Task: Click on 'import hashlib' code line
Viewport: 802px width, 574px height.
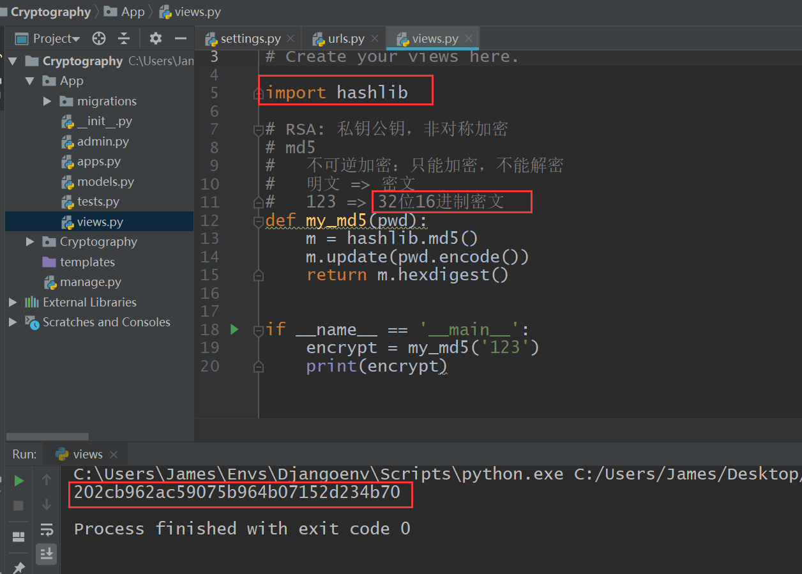Action: pyautogui.click(x=337, y=93)
